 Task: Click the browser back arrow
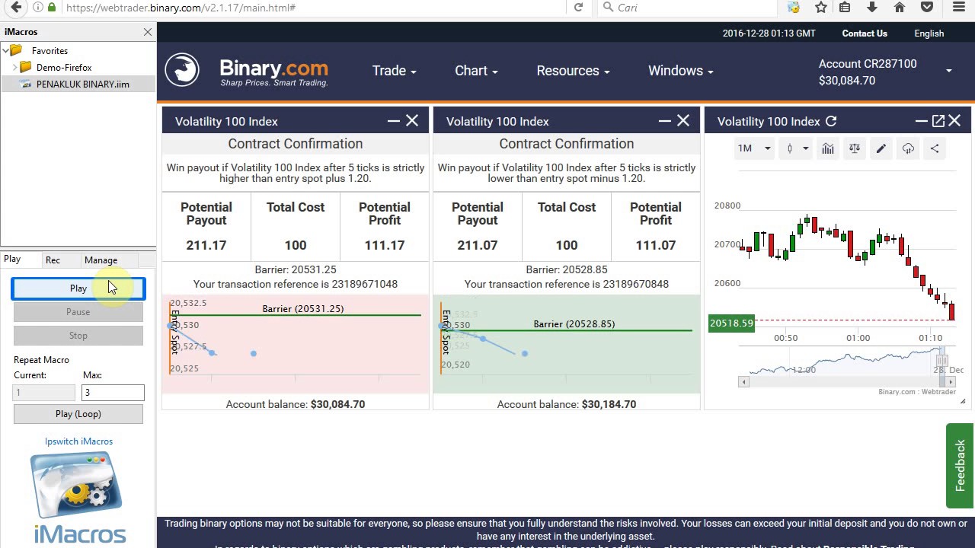(x=15, y=8)
